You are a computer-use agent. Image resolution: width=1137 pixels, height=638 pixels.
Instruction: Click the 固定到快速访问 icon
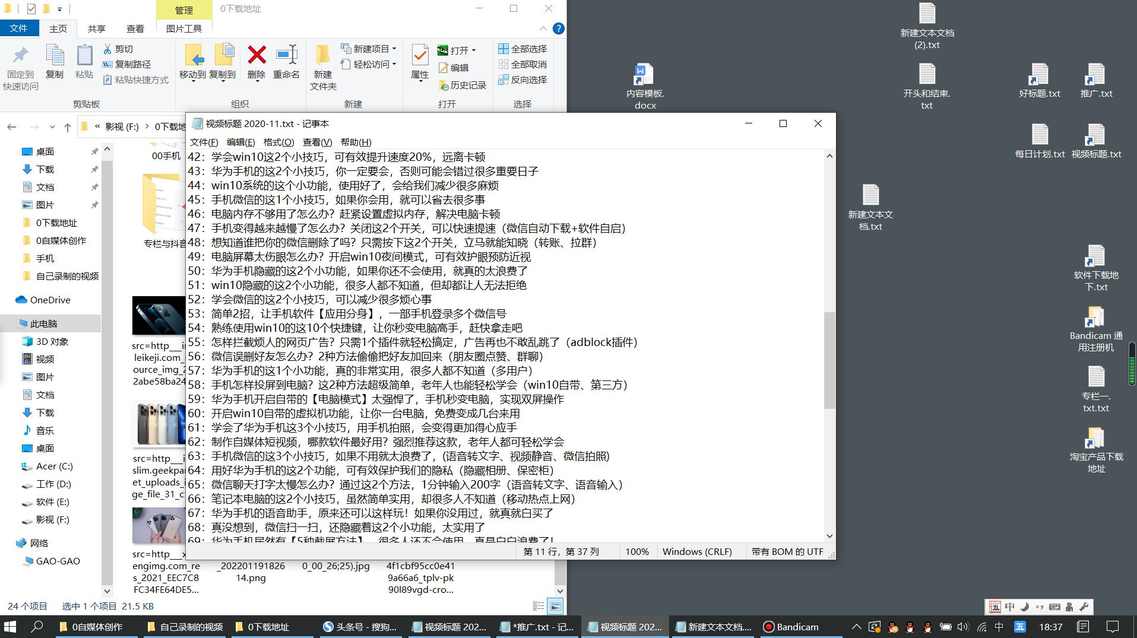tap(20, 62)
